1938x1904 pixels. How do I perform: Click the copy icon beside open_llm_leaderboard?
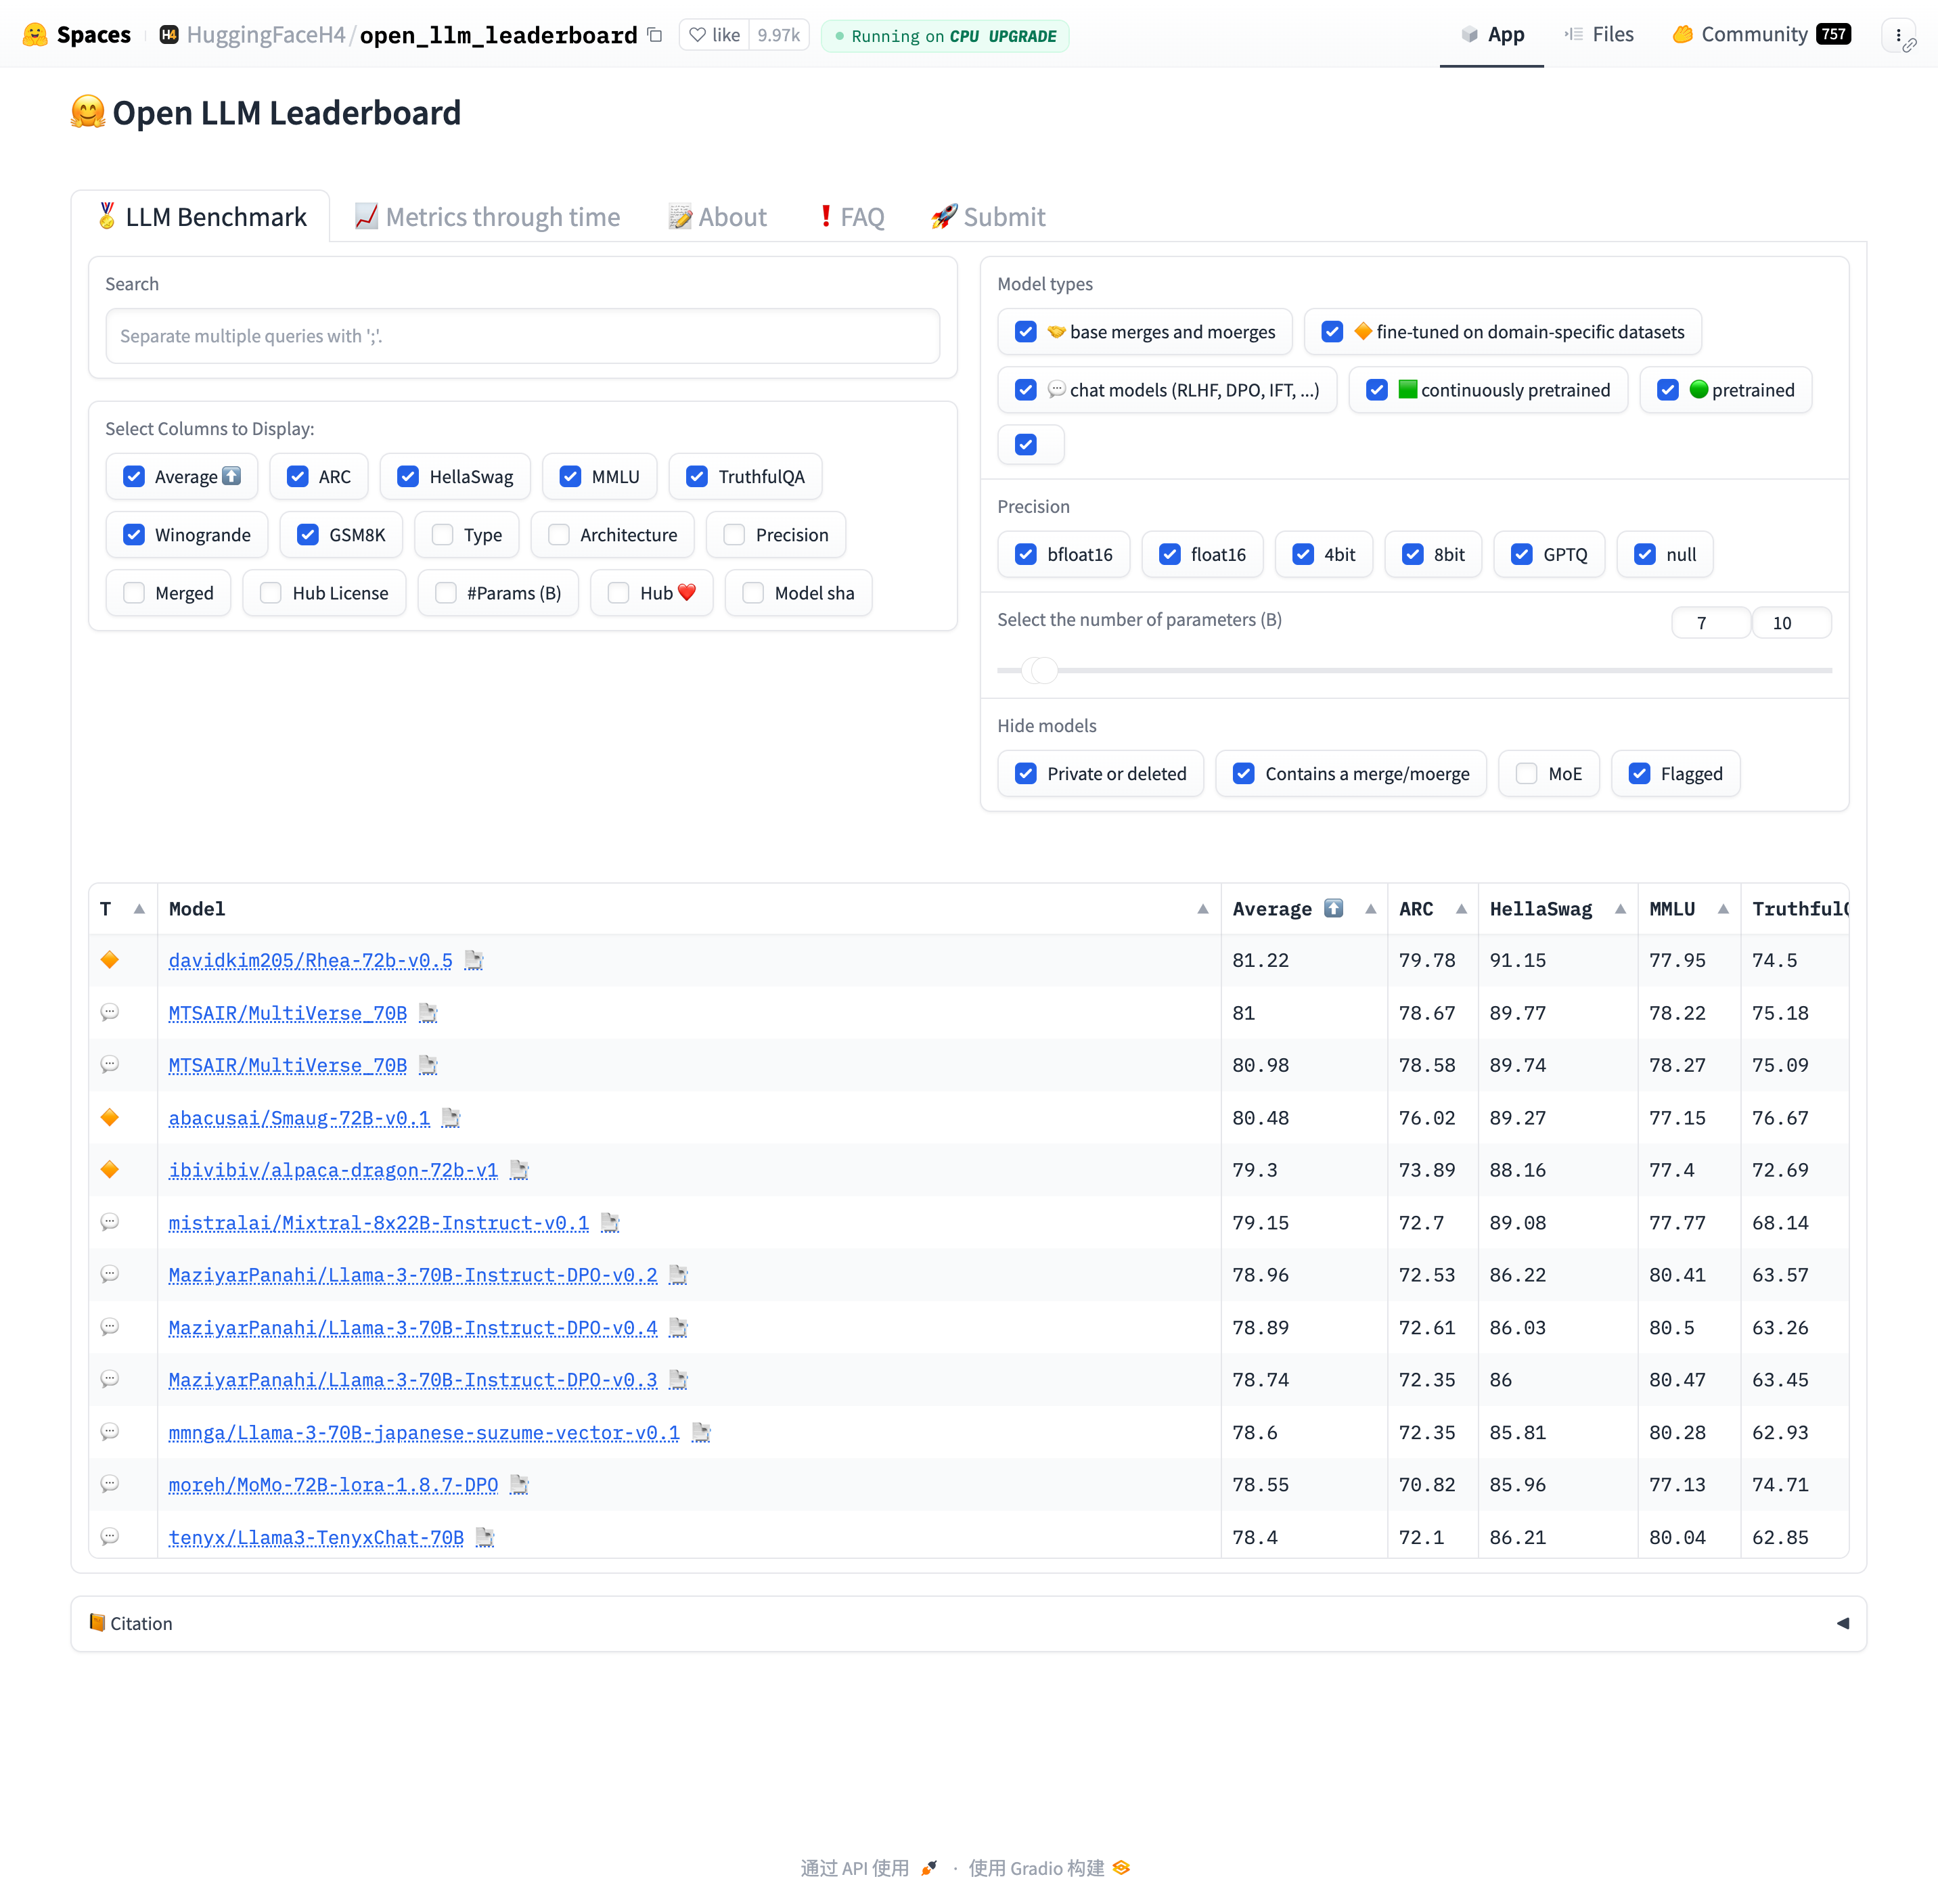click(655, 35)
